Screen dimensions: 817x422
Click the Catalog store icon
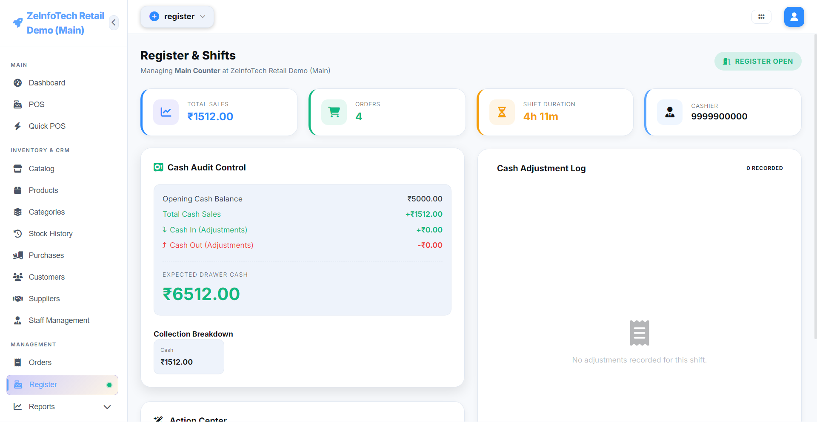17,169
